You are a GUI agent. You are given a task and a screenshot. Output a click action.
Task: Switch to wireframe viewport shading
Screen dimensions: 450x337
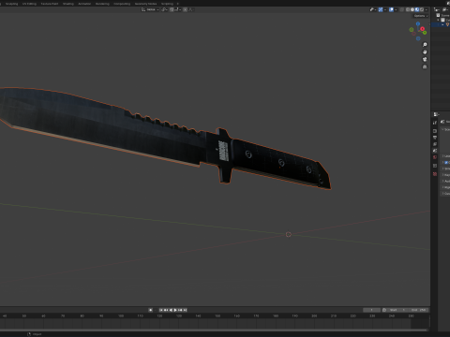(408, 9)
